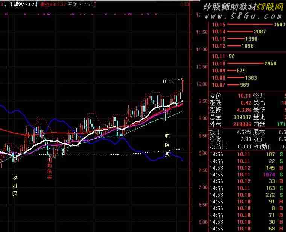
Task: Click the right 收阴买 signal label
Action: pos(167,145)
